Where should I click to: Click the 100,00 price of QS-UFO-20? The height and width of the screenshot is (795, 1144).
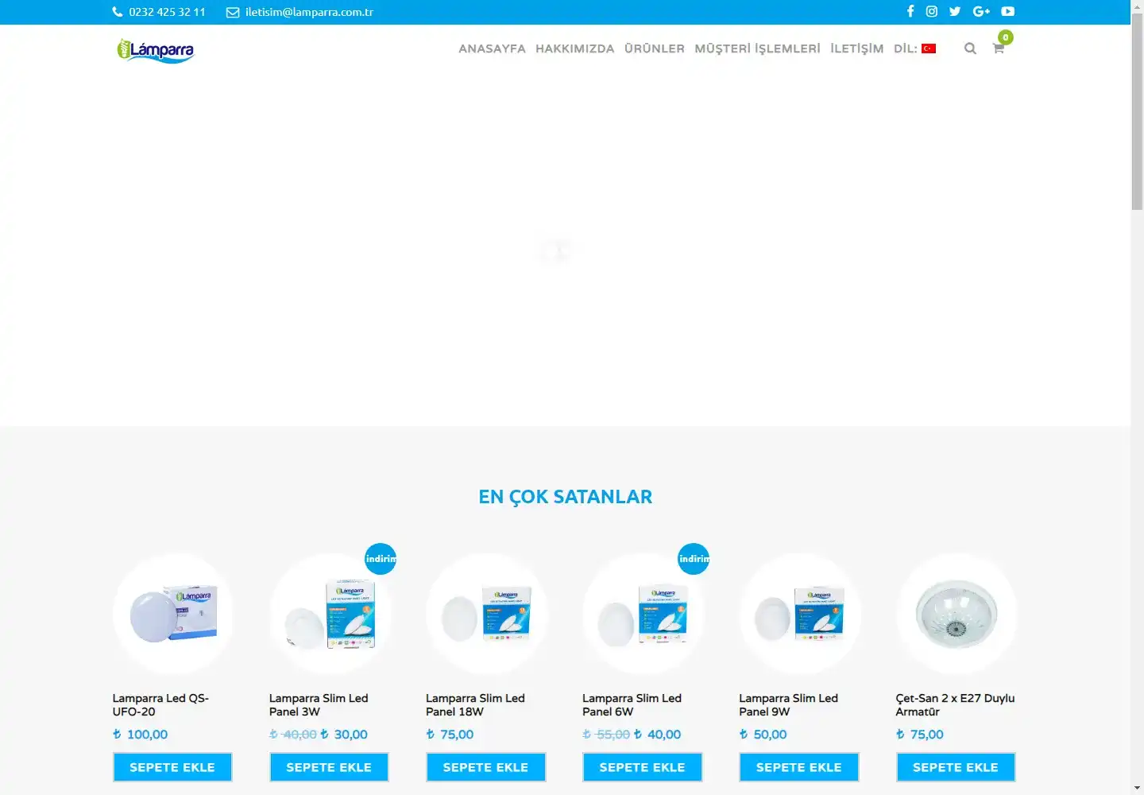click(141, 735)
